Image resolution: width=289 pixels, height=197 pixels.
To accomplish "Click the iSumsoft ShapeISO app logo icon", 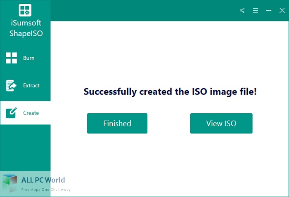I will pos(25,10).
